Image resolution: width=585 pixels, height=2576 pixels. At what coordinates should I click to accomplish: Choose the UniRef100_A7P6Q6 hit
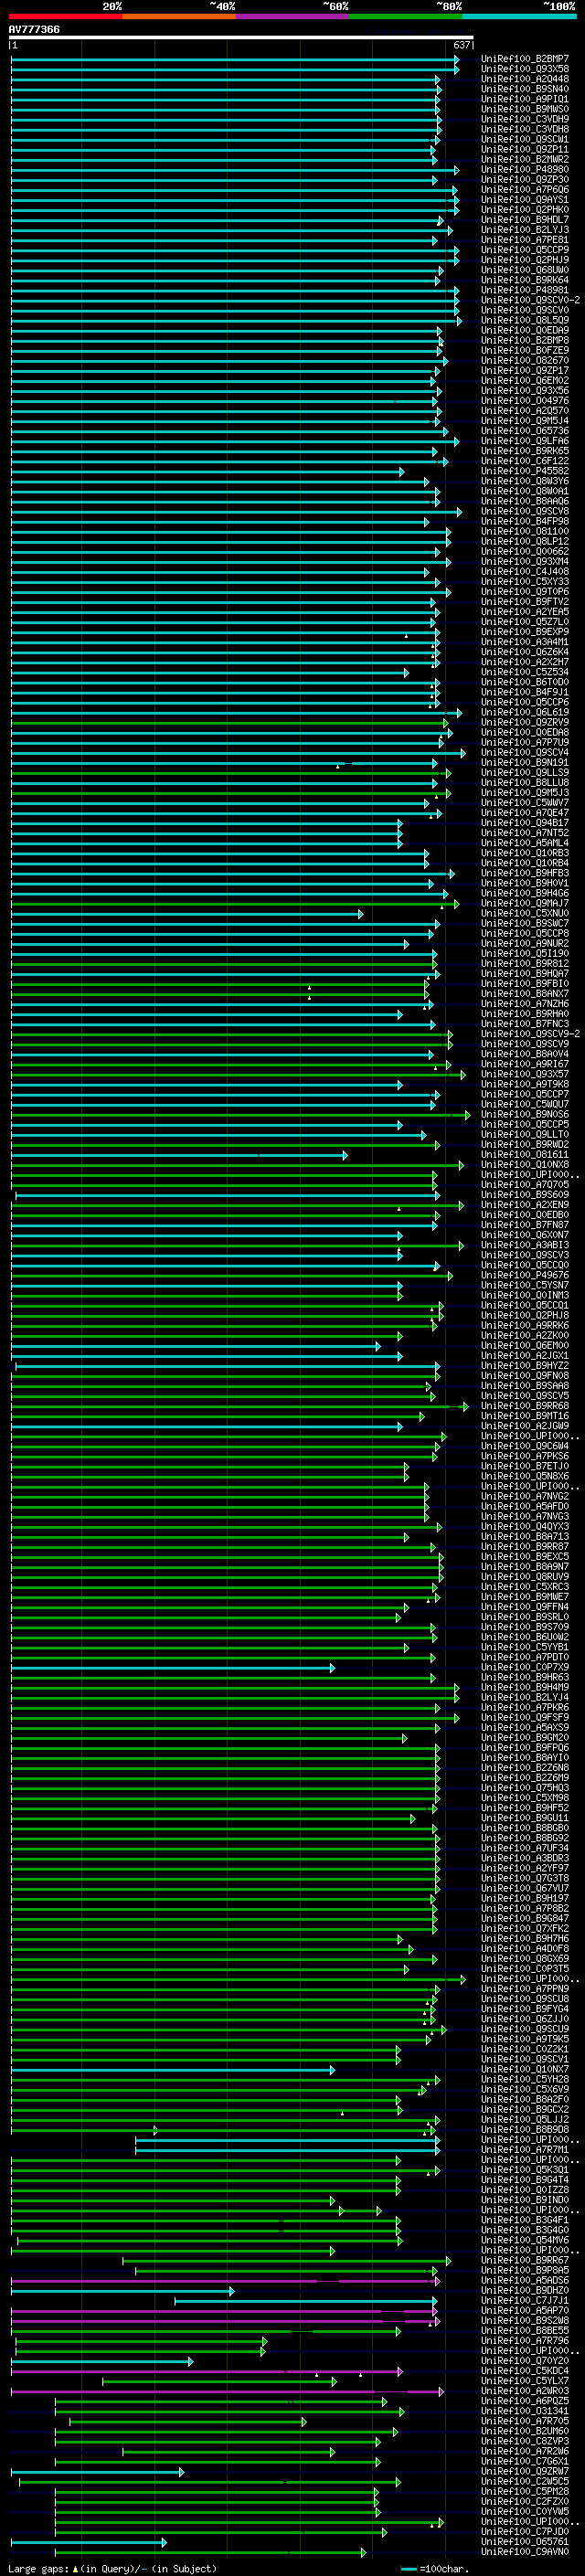coord(524,190)
